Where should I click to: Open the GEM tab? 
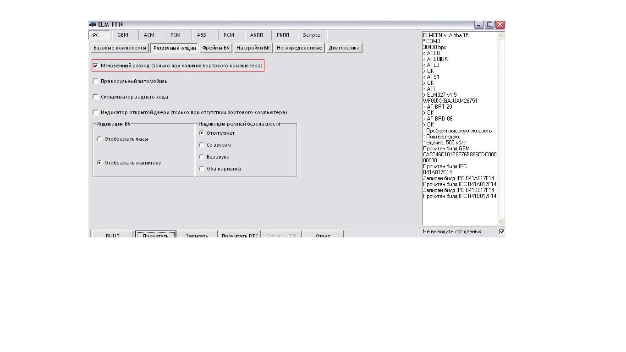click(x=123, y=35)
